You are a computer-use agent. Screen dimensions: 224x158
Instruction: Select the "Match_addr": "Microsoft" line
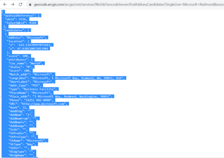point(32,75)
